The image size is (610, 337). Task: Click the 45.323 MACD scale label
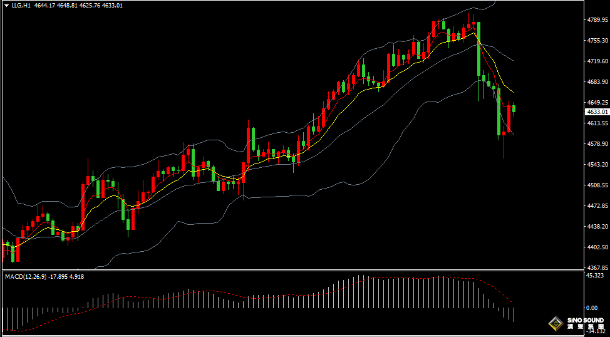coord(594,276)
